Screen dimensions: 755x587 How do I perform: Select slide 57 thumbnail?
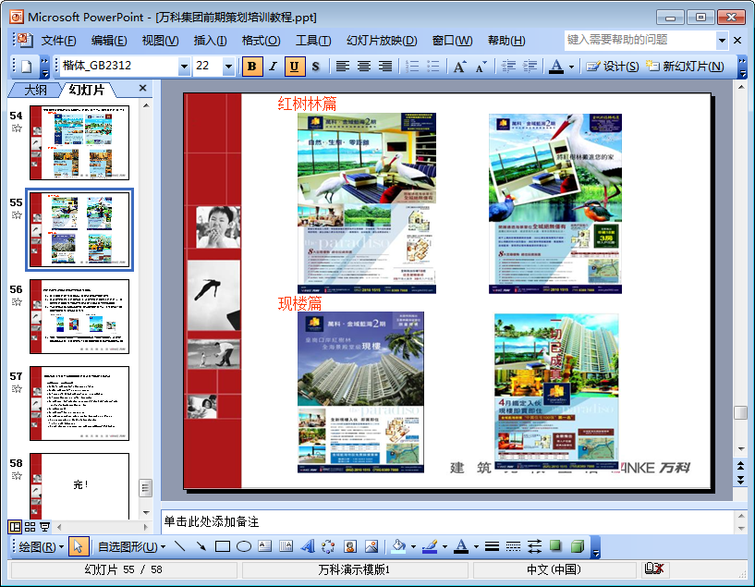[79, 404]
